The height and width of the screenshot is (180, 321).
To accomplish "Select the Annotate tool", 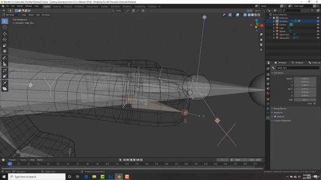I will point(5,58).
